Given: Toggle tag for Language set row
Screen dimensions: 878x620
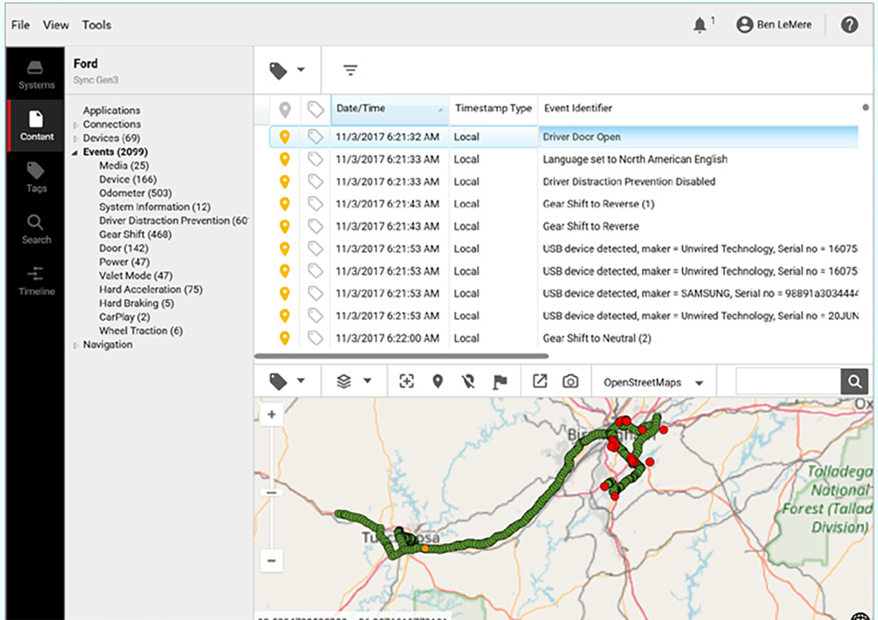Looking at the screenshot, I should (x=315, y=160).
